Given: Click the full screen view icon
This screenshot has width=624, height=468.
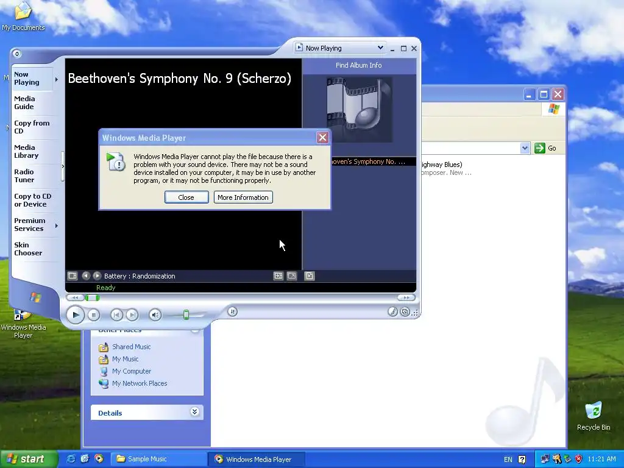Looking at the screenshot, I should (x=292, y=276).
